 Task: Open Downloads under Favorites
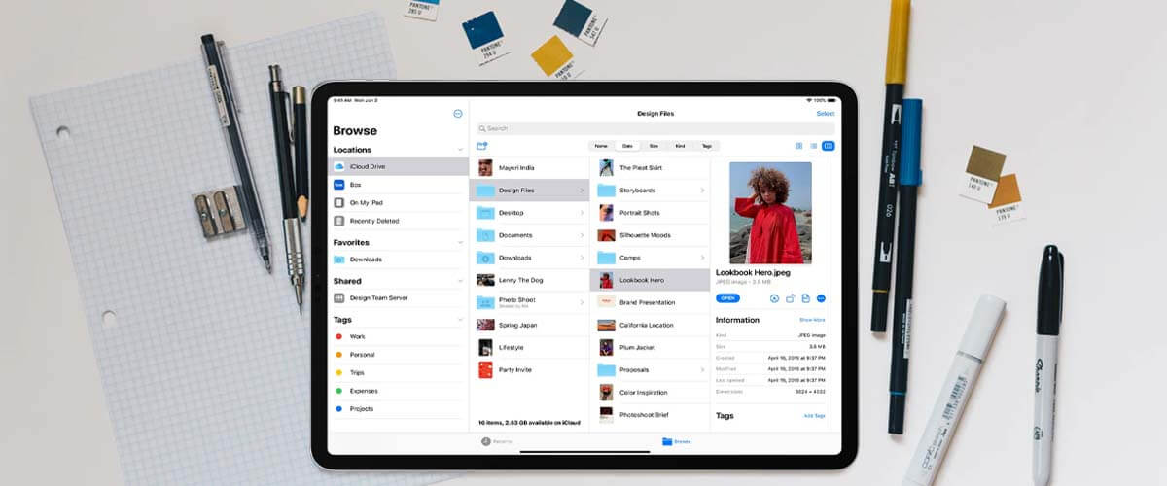tap(400, 260)
